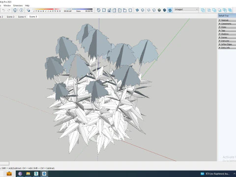Open File Explorer from the taskbar

tap(28, 174)
